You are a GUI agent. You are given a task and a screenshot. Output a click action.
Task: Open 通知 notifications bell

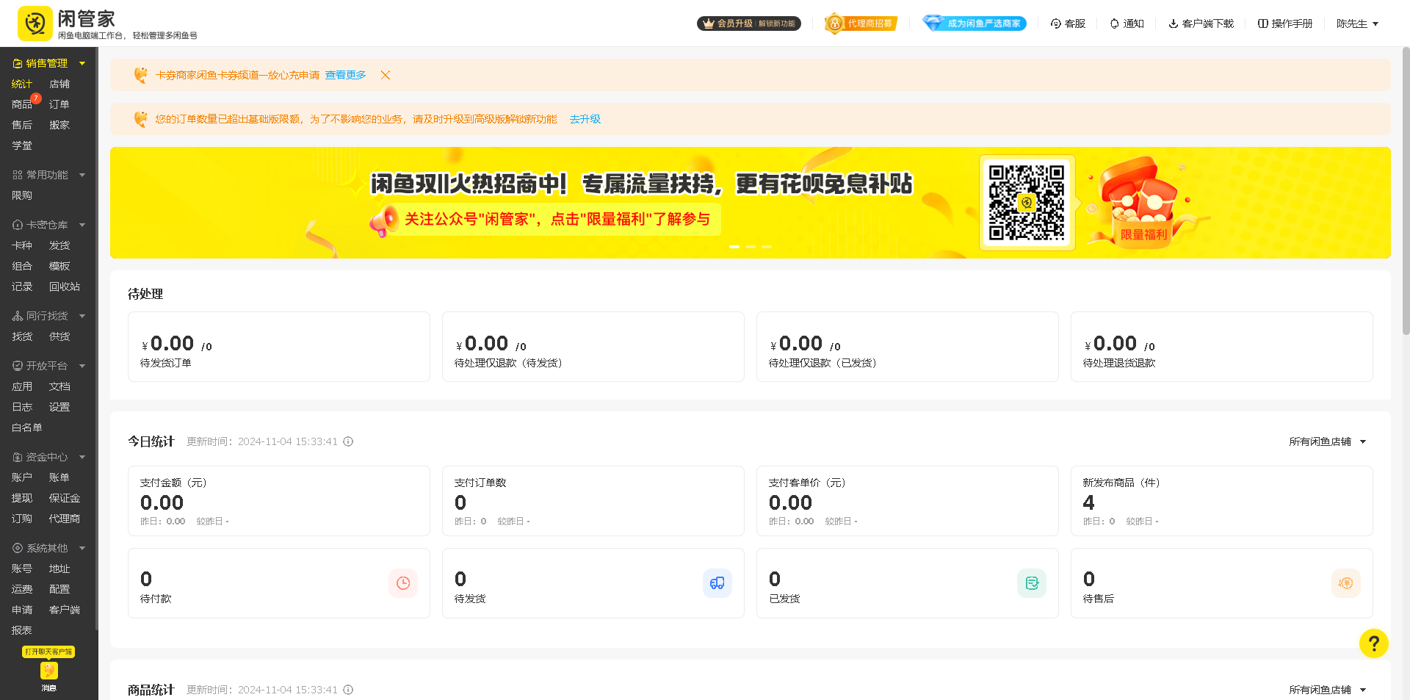pos(1127,24)
